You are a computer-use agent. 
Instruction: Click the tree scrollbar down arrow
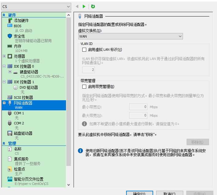(69, 185)
